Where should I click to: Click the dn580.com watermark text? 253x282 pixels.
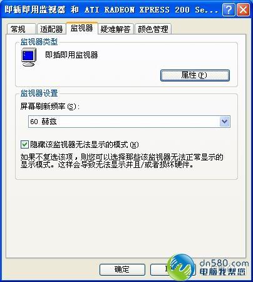coord(224,263)
